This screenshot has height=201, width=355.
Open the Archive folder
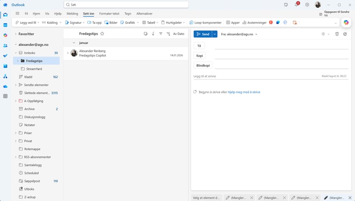tap(36, 109)
